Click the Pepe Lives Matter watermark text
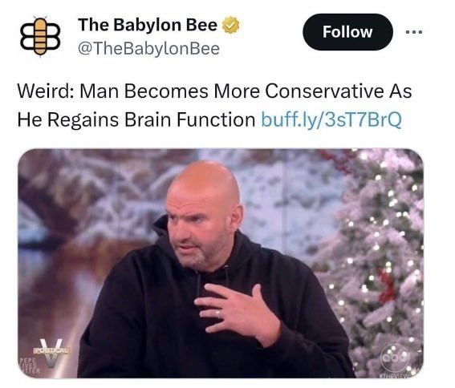This screenshot has height=388, width=455. coord(28,366)
